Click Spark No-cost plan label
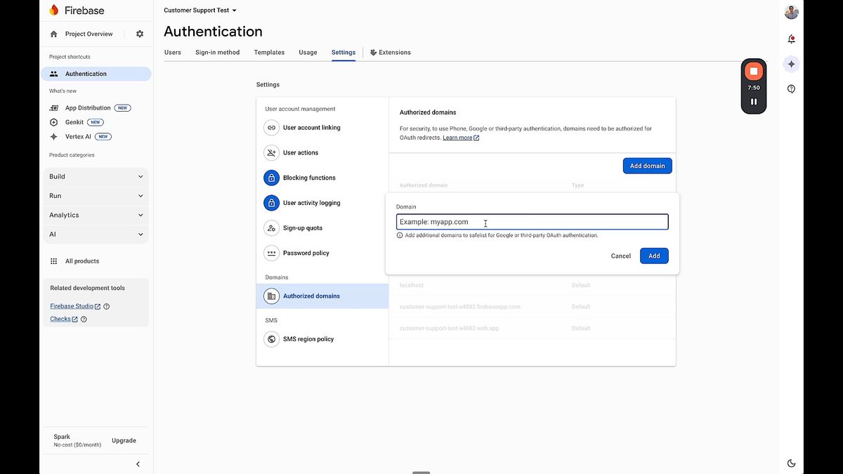 pos(77,440)
